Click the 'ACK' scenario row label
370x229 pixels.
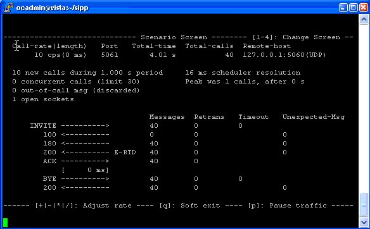(x=50, y=161)
